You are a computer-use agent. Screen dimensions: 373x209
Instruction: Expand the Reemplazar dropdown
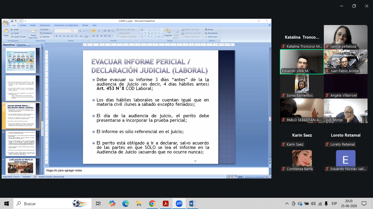(x=219, y=33)
